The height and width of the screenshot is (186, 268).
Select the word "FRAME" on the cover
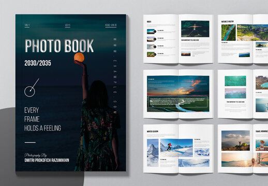(32, 119)
